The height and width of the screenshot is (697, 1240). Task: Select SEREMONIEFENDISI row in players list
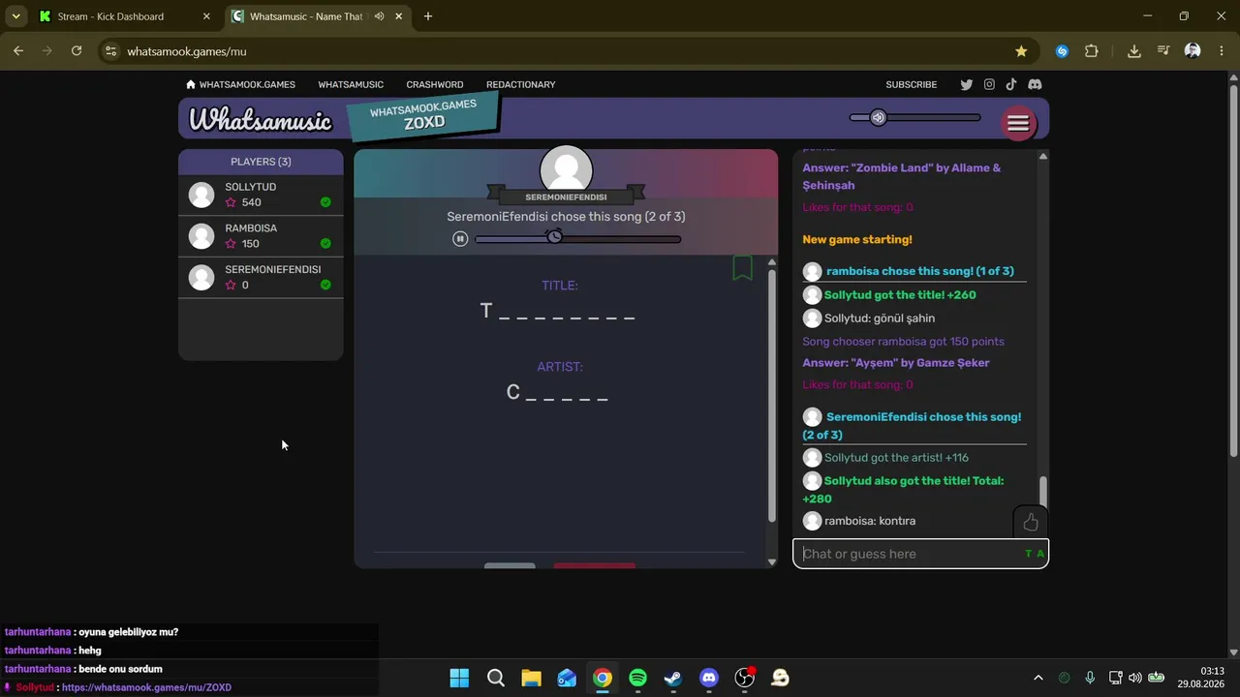click(261, 277)
